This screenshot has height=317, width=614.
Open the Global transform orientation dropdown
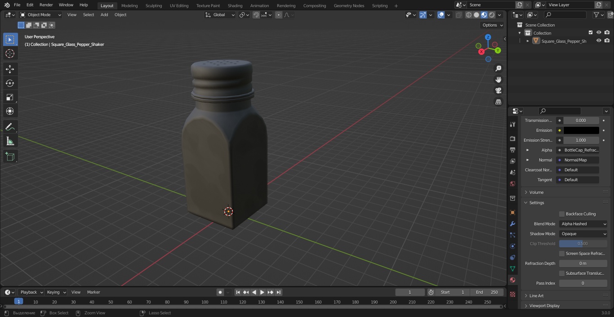point(220,15)
